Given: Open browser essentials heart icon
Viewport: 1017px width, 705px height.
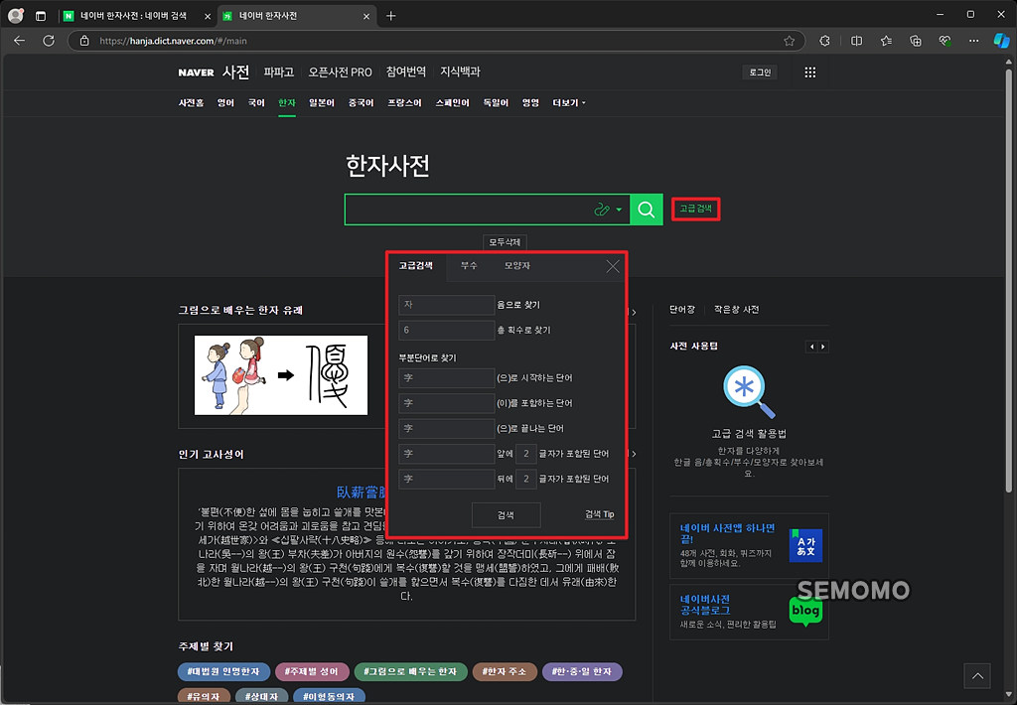Looking at the screenshot, I should coord(945,41).
